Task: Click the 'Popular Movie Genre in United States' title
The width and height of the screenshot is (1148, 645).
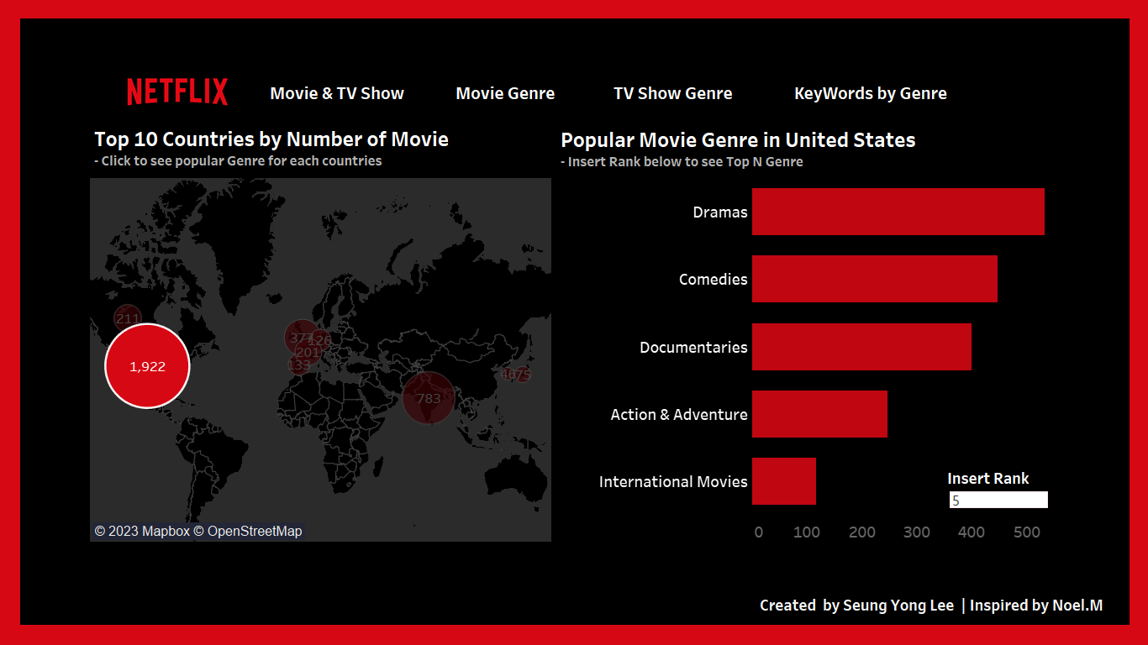Action: [739, 139]
